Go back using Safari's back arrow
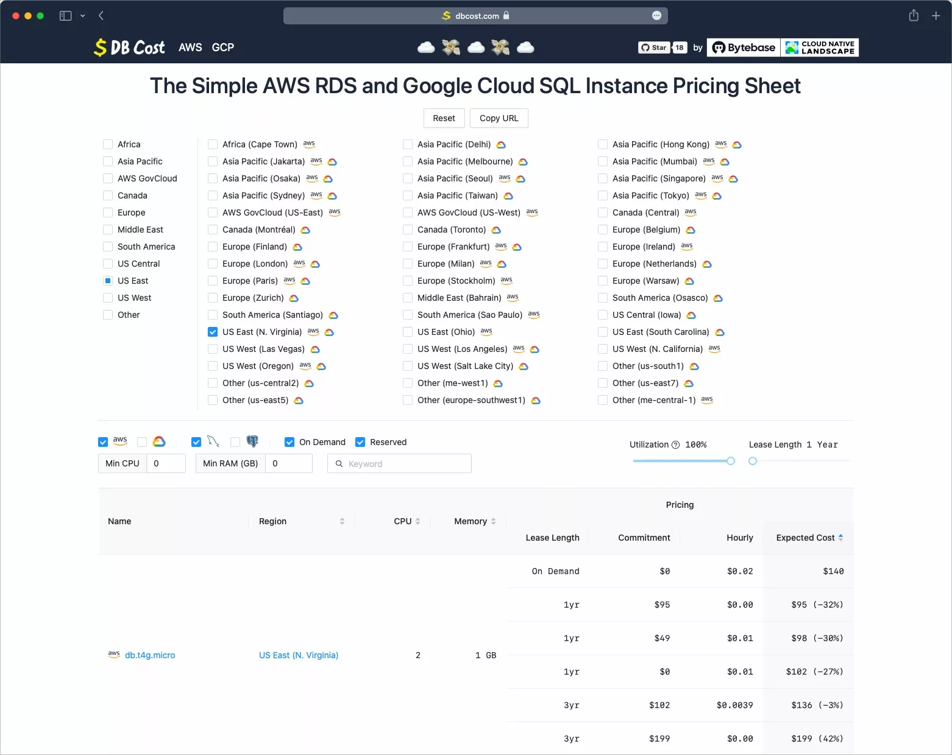The height and width of the screenshot is (755, 952). pos(101,16)
